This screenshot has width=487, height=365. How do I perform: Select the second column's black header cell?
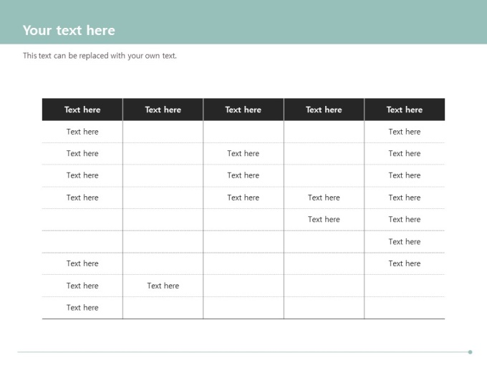(163, 109)
